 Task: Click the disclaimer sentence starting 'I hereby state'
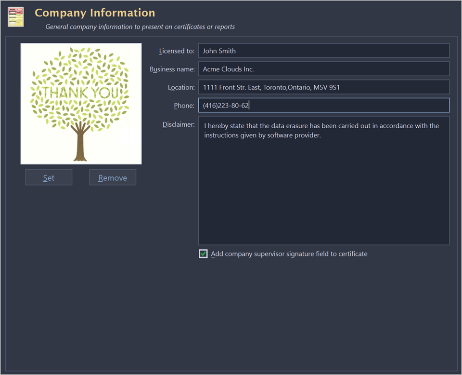pyautogui.click(x=321, y=126)
